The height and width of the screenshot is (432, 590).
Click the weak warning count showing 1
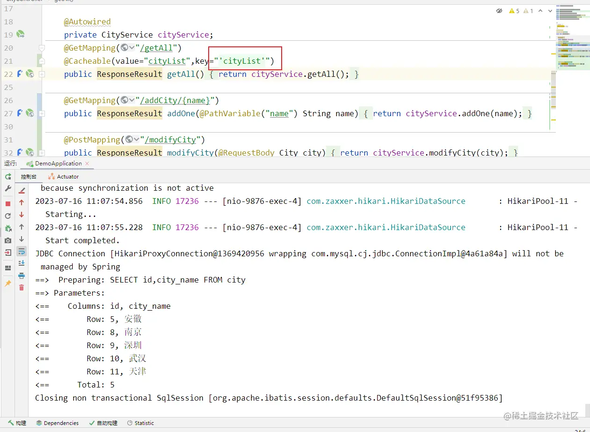(x=528, y=11)
